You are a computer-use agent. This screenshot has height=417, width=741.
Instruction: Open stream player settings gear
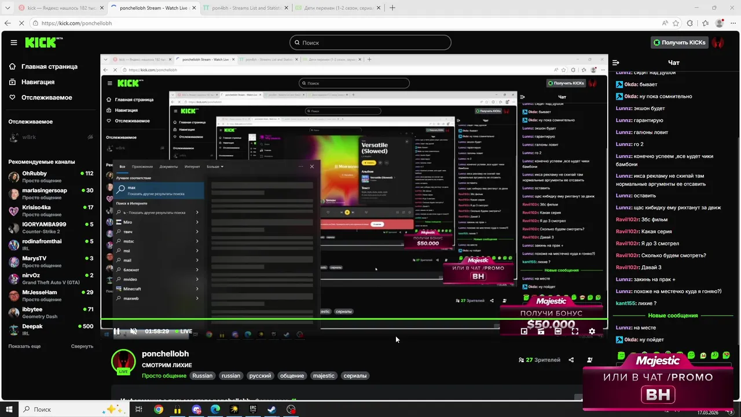point(592,331)
